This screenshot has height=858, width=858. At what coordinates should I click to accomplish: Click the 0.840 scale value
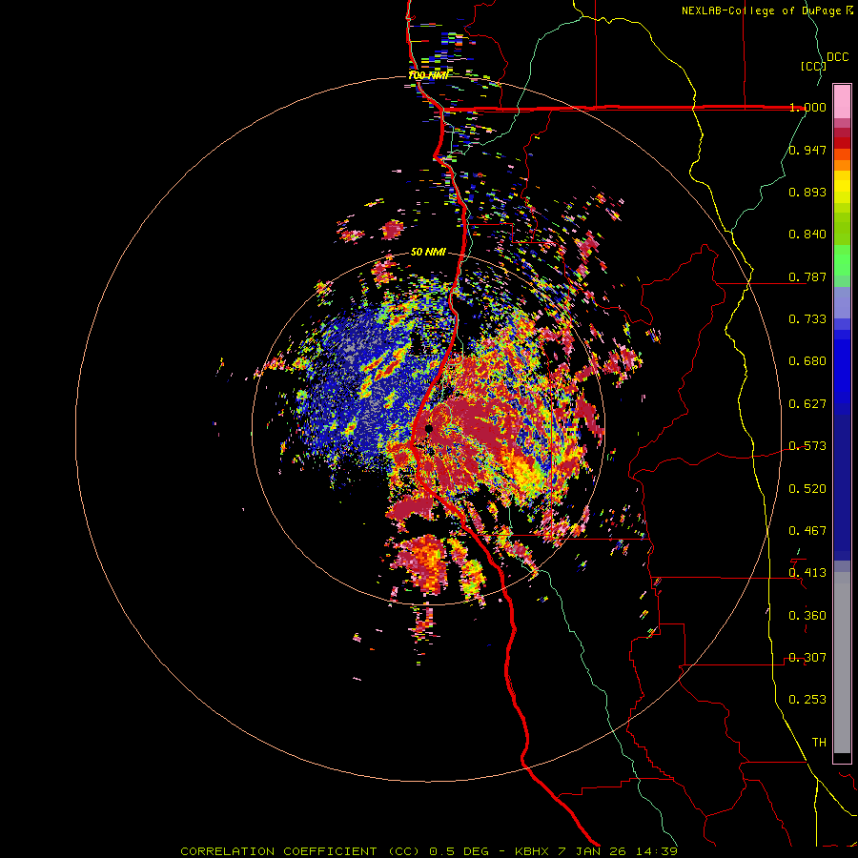(807, 235)
